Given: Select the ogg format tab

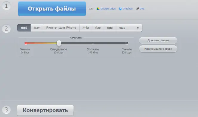Looking at the screenshot, I should (110, 28).
